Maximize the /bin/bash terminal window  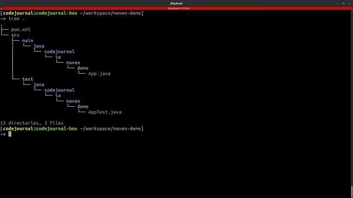pos(343,3)
